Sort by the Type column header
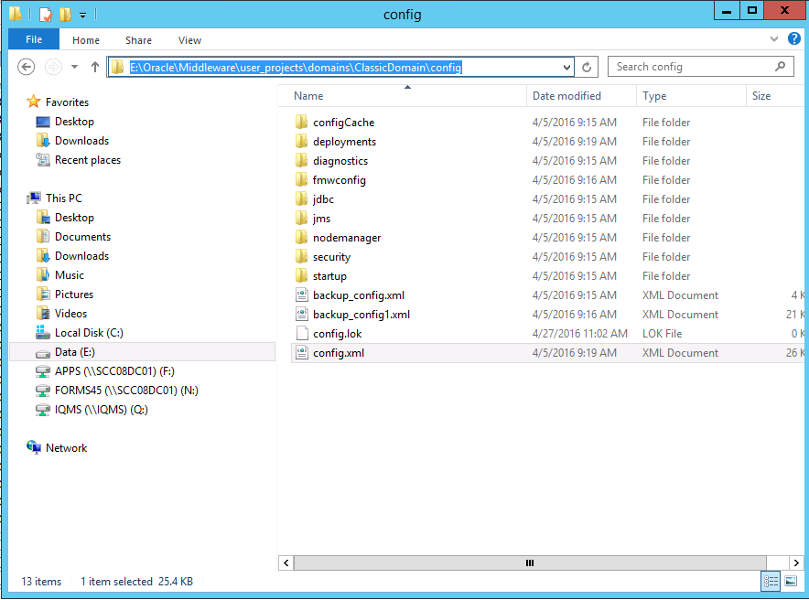This screenshot has width=809, height=600. 691,96
